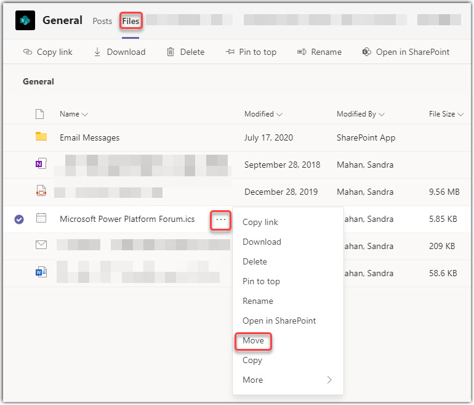Click the Rename icon in the toolbar
The height and width of the screenshot is (405, 474).
click(302, 52)
